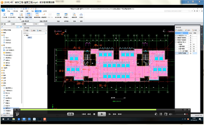The image size is (204, 125).
Task: Click the 编辑钢筋 pencil icon
Action: [44, 15]
